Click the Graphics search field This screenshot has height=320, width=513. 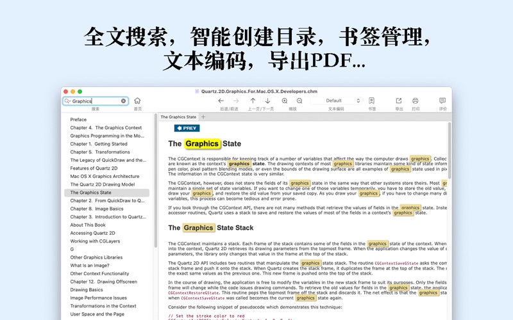[x=95, y=101]
